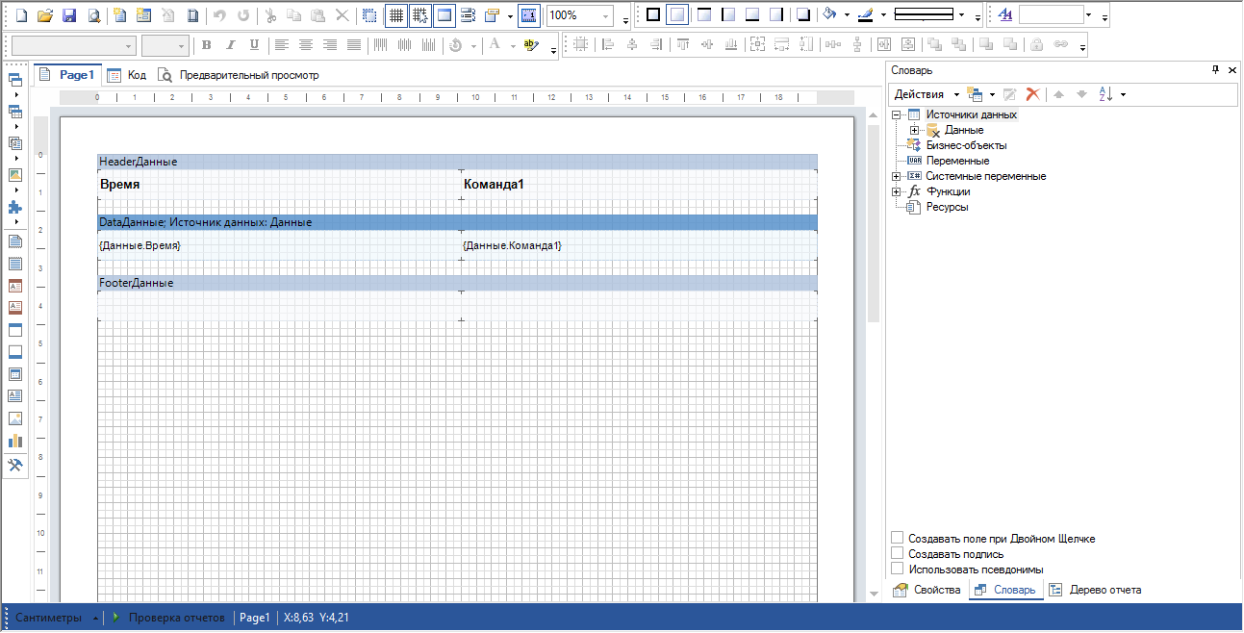Open the style name combo box
This screenshot has width=1244, height=633.
[x=1056, y=15]
